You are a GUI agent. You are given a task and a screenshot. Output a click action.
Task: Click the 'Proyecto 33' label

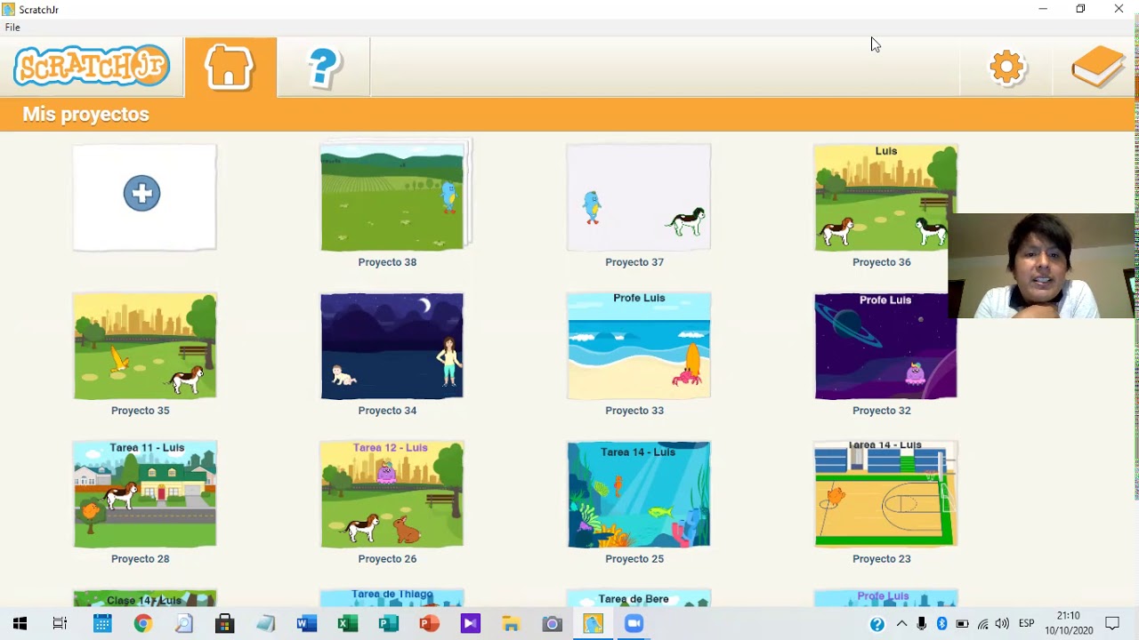point(634,411)
